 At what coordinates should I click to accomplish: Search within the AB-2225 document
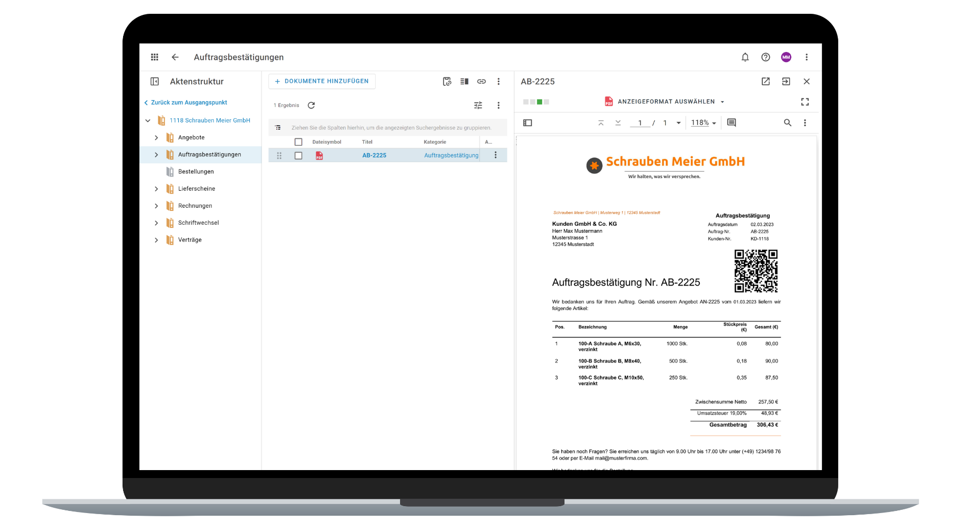[x=787, y=122]
